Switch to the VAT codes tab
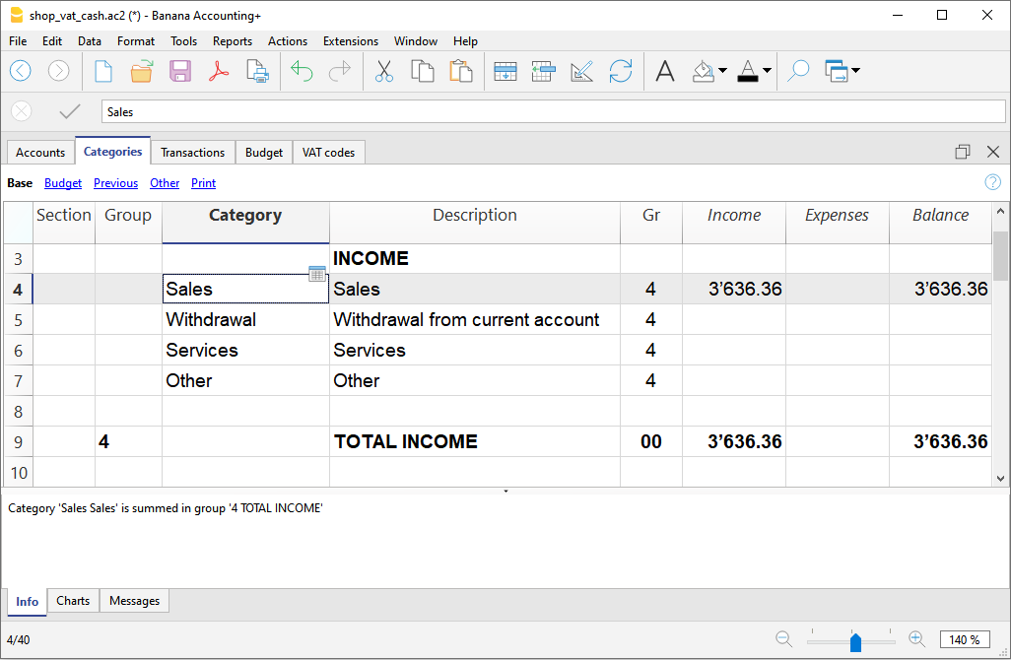The height and width of the screenshot is (660, 1011). (328, 152)
